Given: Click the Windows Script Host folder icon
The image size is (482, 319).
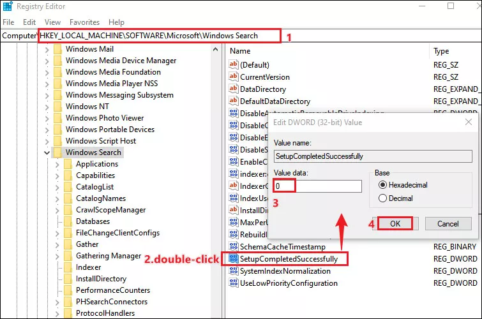Looking at the screenshot, I should pos(58,141).
